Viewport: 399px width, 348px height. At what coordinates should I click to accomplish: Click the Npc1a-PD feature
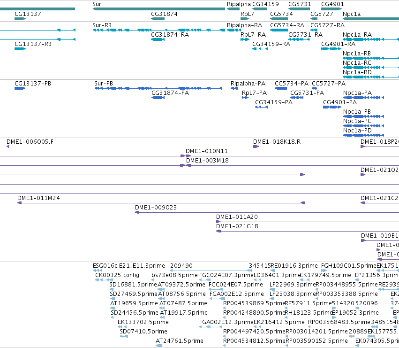pyautogui.click(x=364, y=135)
